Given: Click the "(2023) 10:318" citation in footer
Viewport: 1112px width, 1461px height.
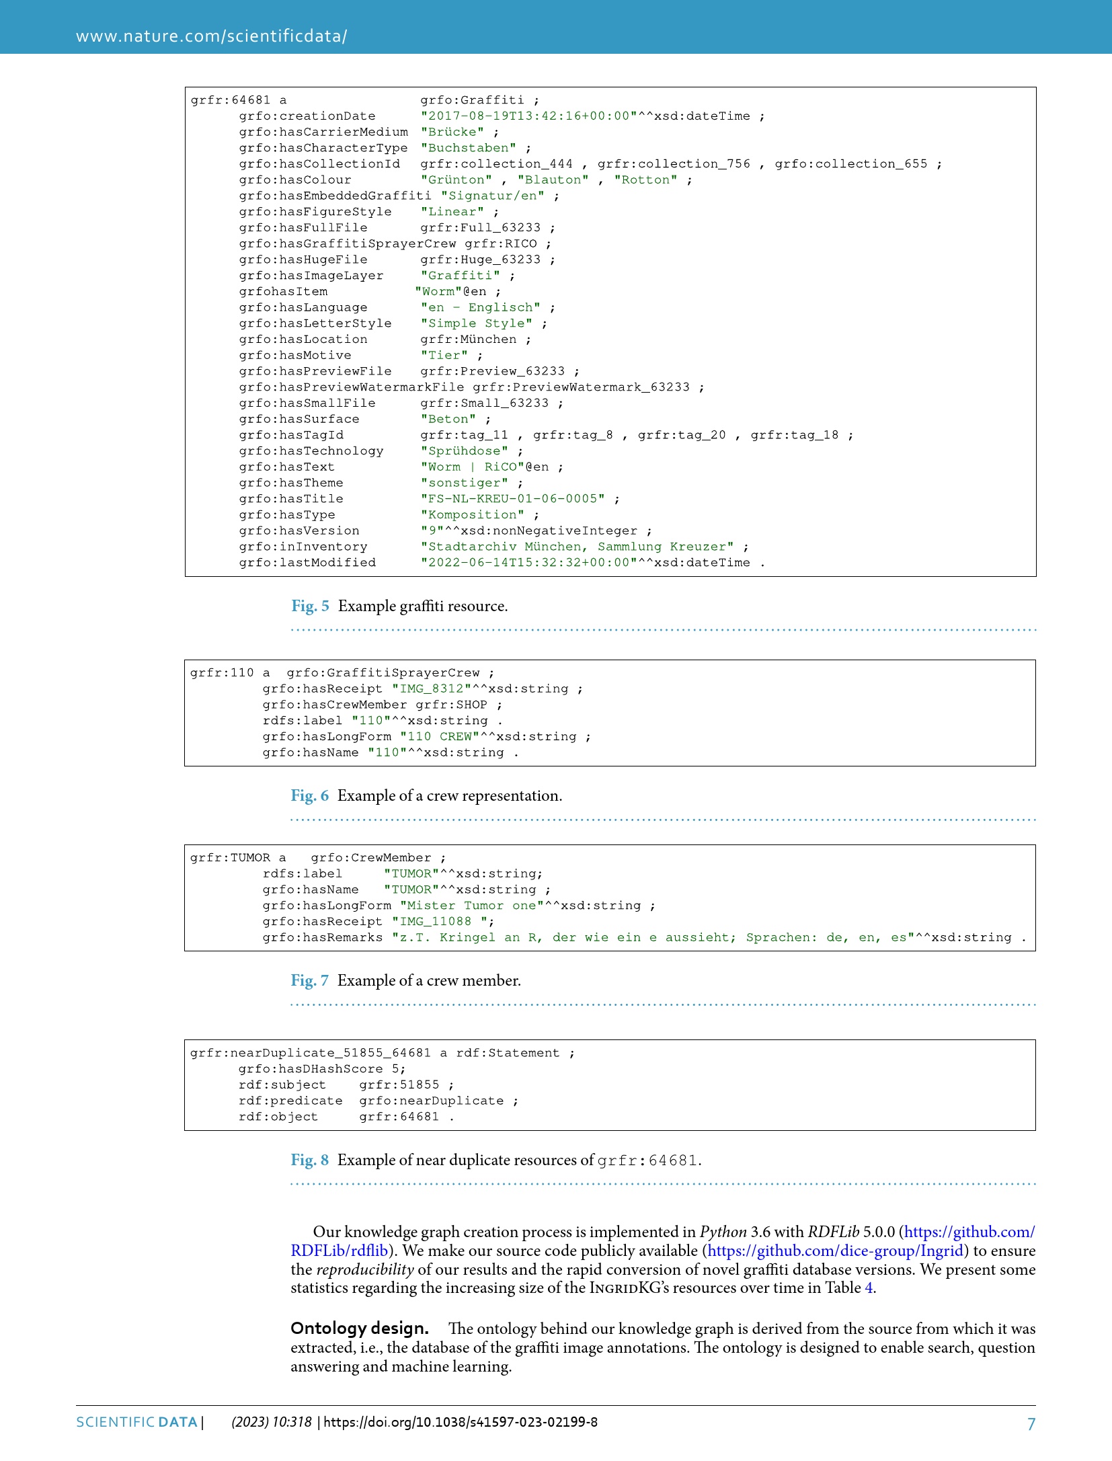Looking at the screenshot, I should pos(272,1422).
